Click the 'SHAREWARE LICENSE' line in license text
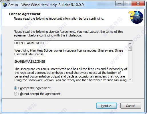This screenshot has height=114, width=147. click(x=30, y=62)
